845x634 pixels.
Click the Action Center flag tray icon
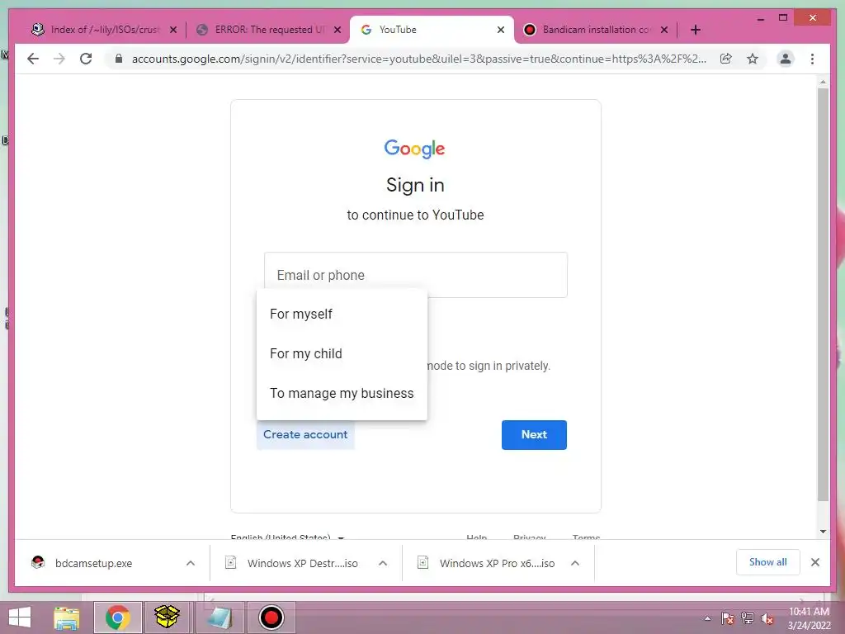pos(728,618)
